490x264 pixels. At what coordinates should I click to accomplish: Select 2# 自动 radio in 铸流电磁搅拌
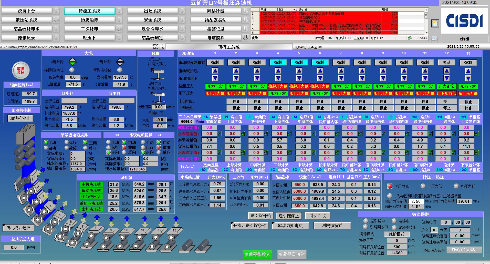click(x=159, y=142)
